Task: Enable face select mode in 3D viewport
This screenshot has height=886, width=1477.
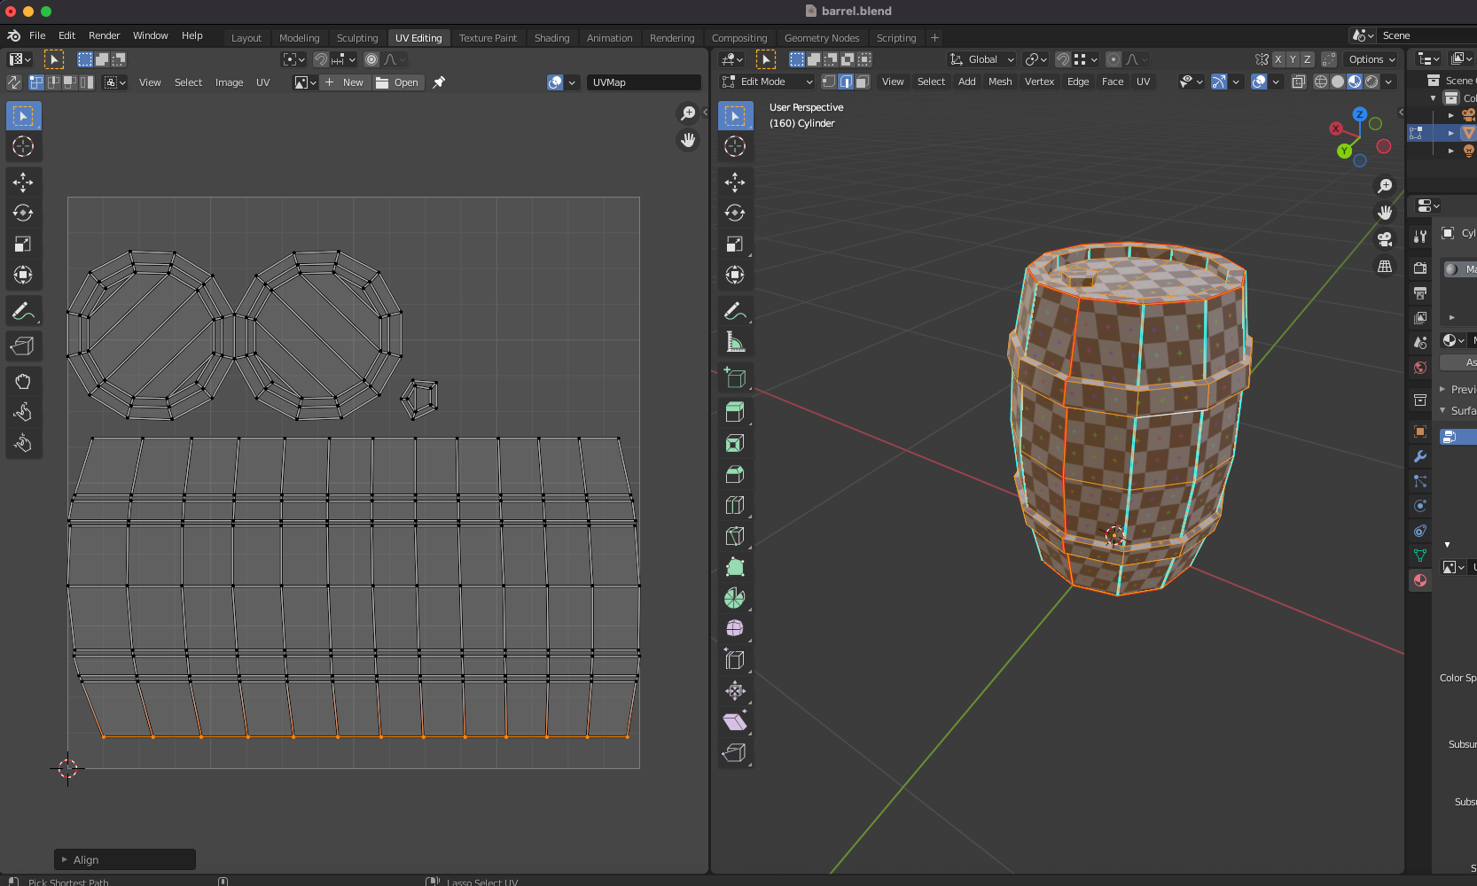Action: click(x=863, y=82)
